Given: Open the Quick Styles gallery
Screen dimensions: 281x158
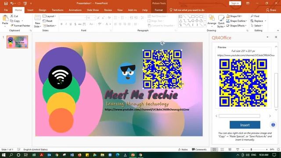Looking at the screenshot, I should click(221, 21).
